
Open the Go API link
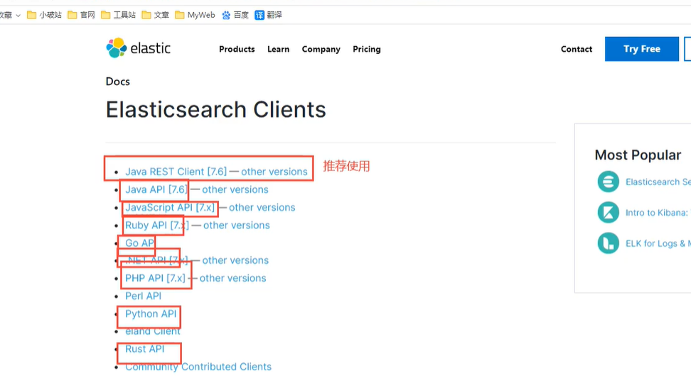coord(140,243)
